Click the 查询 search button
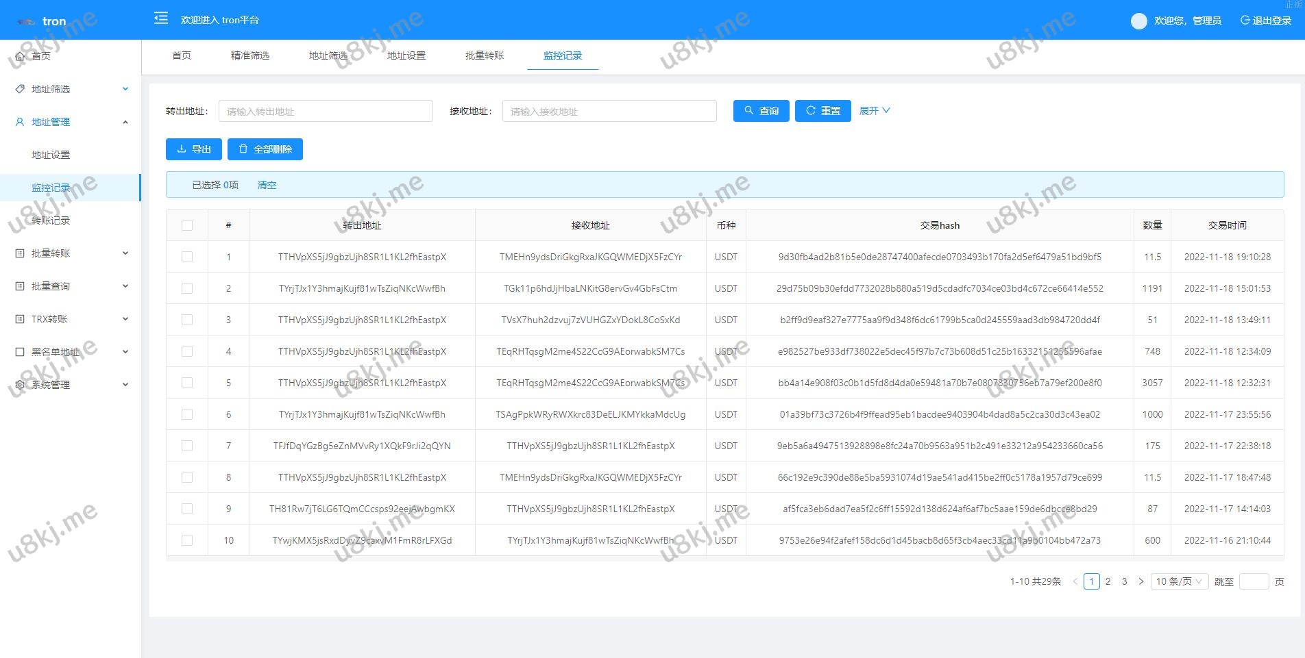The height and width of the screenshot is (658, 1305). 761,111
